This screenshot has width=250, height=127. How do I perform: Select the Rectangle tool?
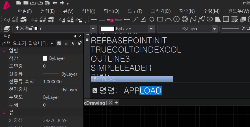coord(160,19)
